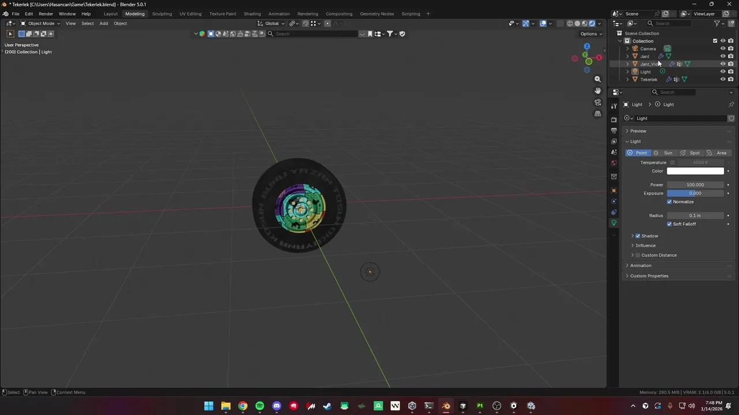Viewport: 739px width, 415px height.
Task: Click the Exposure slider
Action: click(x=695, y=193)
